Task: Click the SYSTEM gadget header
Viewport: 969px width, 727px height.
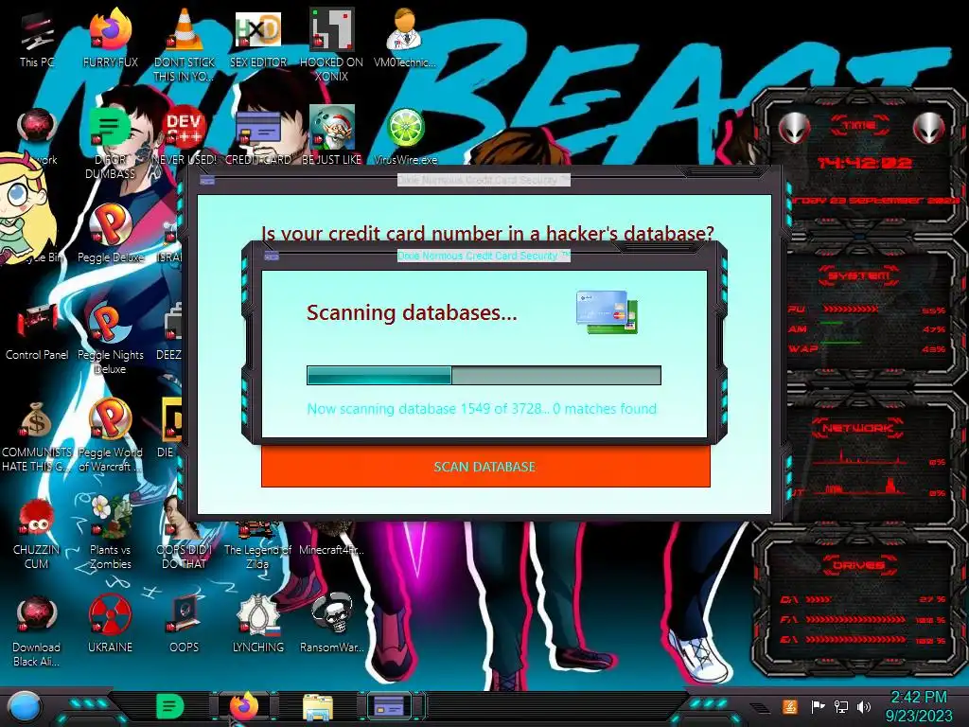Action: (859, 275)
